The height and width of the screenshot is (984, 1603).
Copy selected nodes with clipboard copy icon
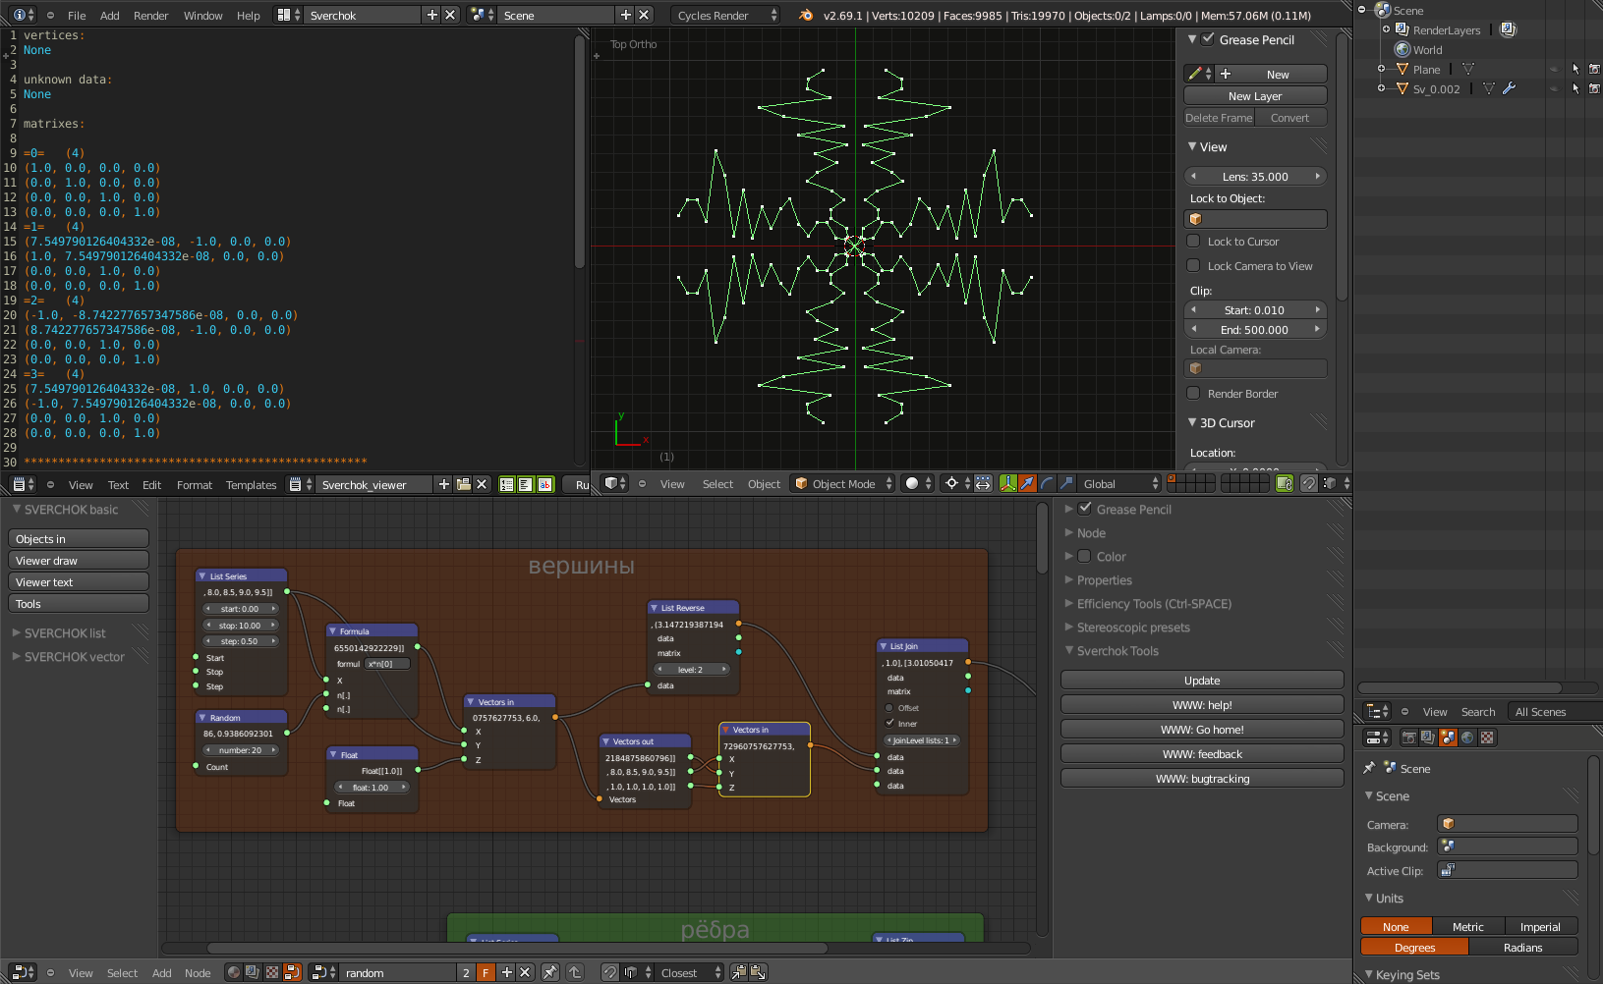[x=739, y=972]
